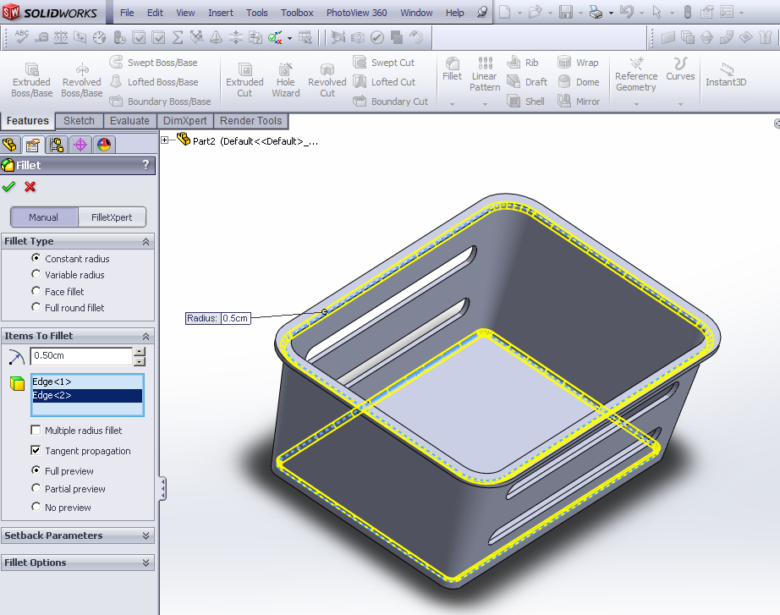Select the Extruded Cut tool

244,80
